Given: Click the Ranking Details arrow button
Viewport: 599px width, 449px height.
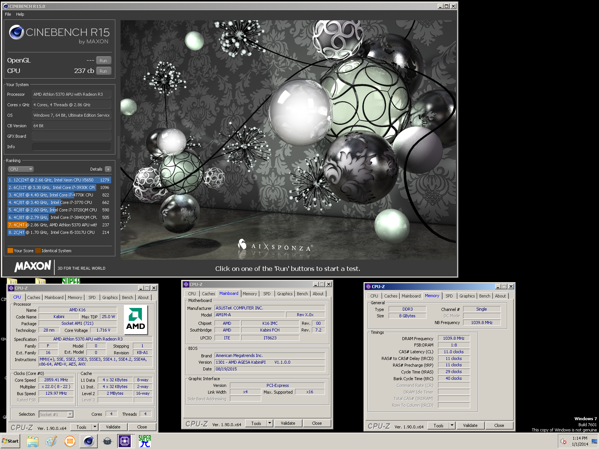Looking at the screenshot, I should (x=108, y=169).
